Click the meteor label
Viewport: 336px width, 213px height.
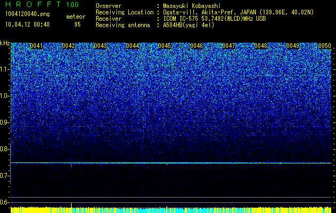[76, 17]
